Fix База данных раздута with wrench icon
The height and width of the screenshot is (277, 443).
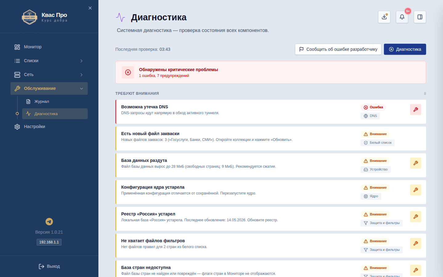click(416, 163)
